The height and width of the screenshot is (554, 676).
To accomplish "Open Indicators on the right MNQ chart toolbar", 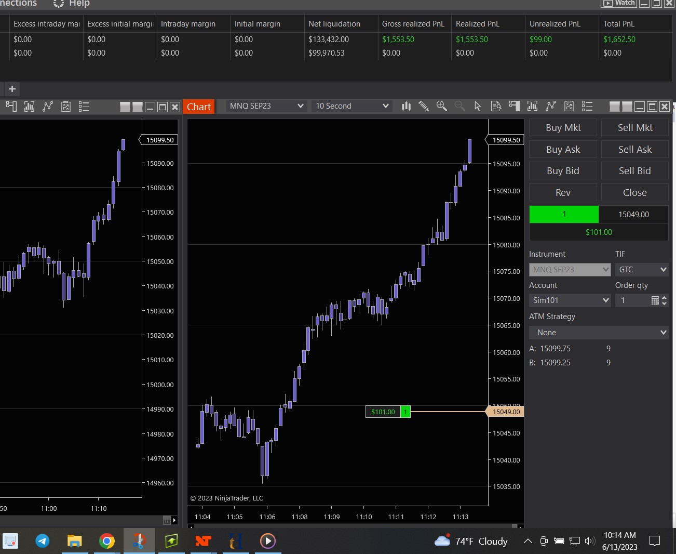I will click(x=532, y=106).
